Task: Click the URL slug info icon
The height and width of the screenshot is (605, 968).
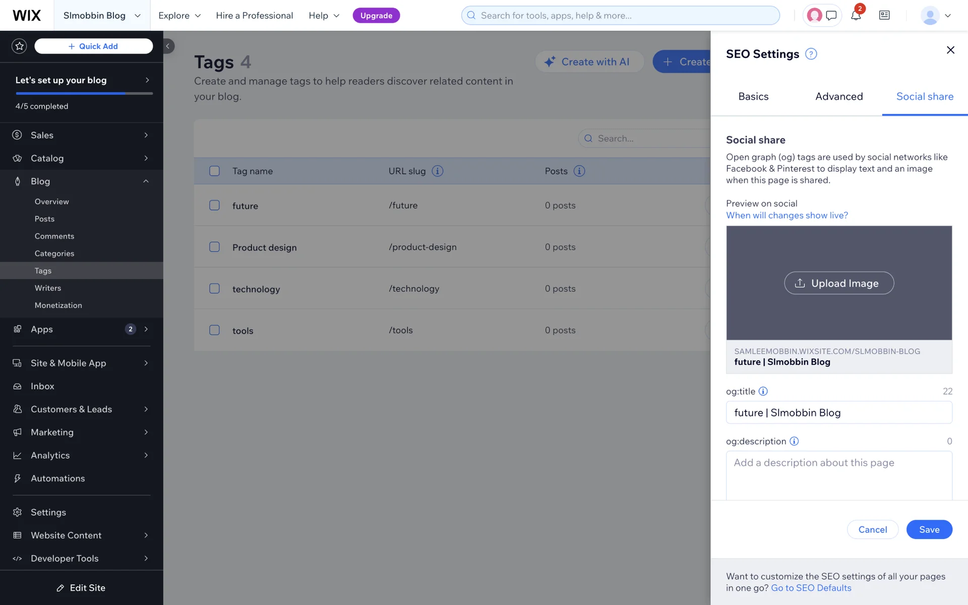Action: pos(438,171)
